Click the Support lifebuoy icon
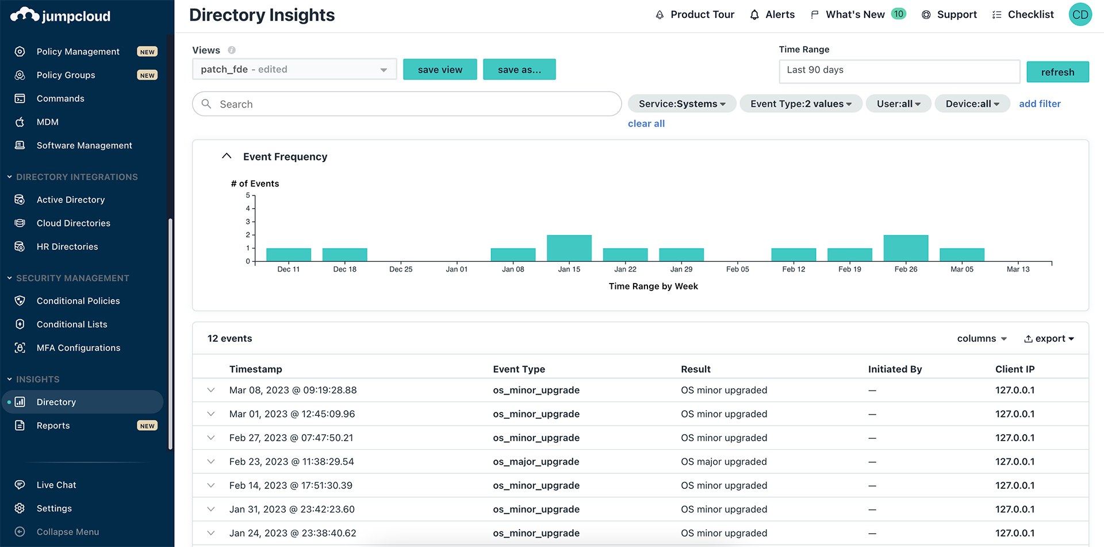This screenshot has width=1104, height=547. 926,15
